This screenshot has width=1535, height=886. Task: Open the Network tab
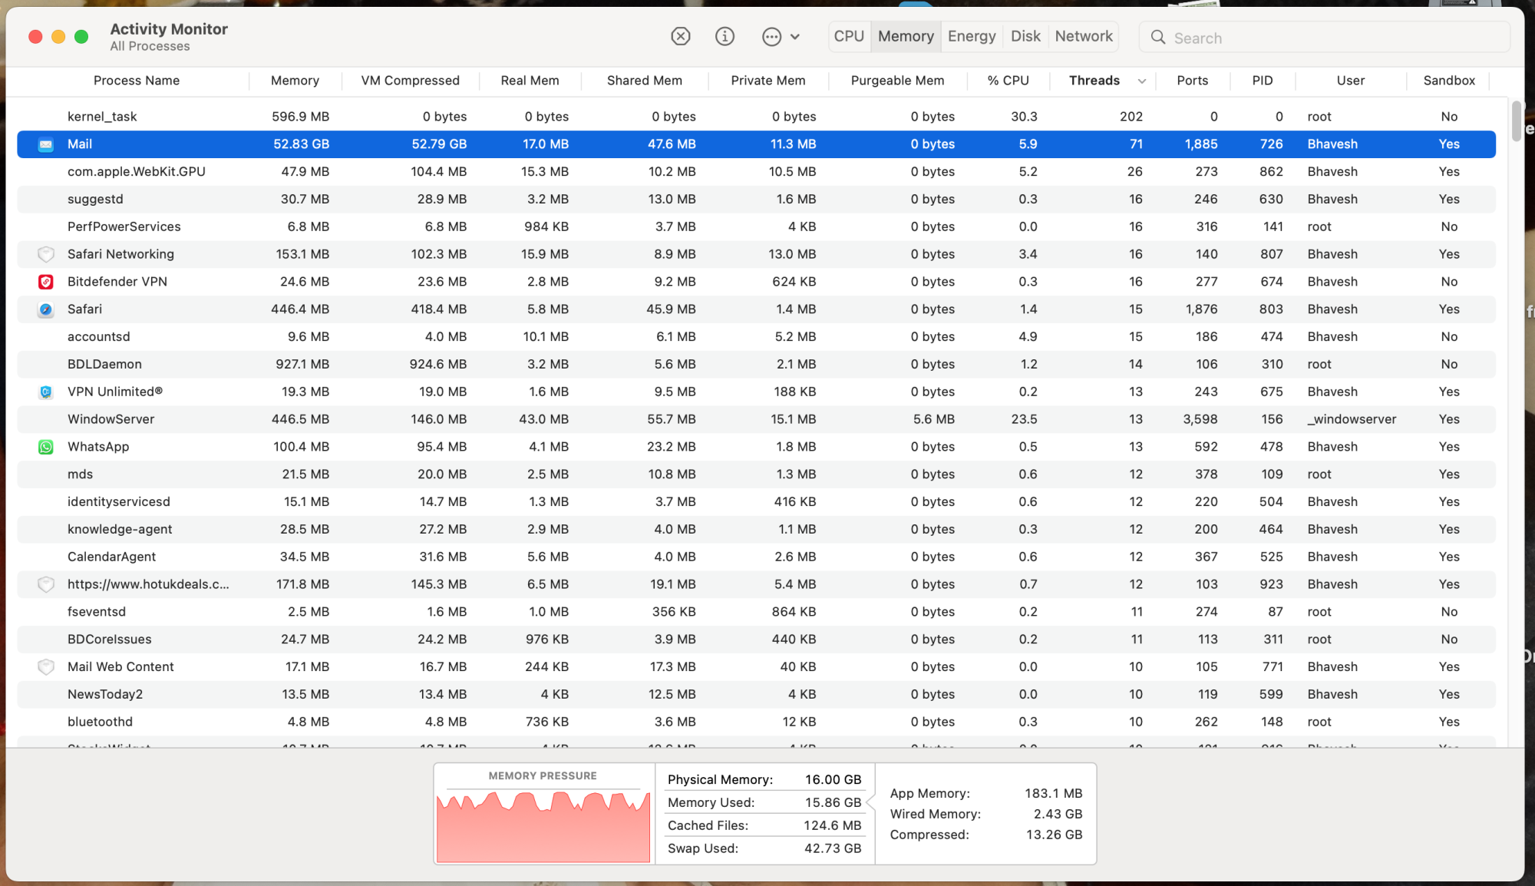point(1083,36)
